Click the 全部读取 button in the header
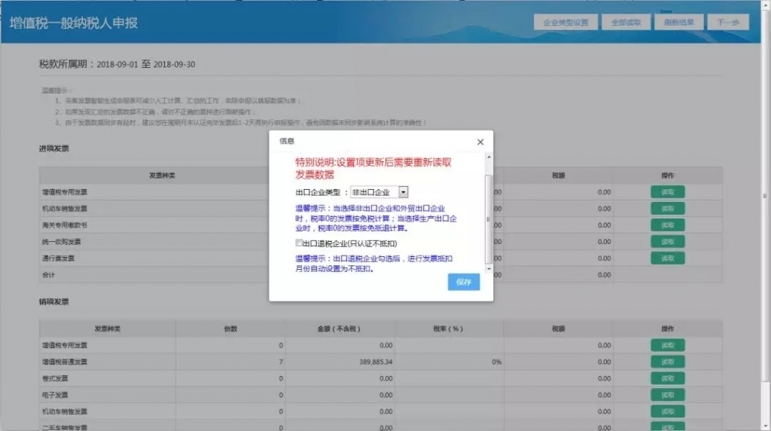The width and height of the screenshot is (771, 431). (x=626, y=22)
